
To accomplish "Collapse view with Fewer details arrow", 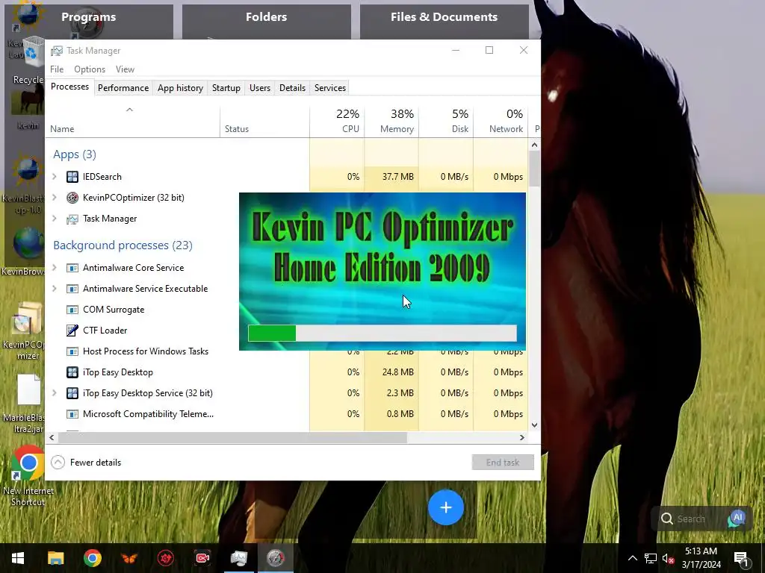I will [x=58, y=463].
